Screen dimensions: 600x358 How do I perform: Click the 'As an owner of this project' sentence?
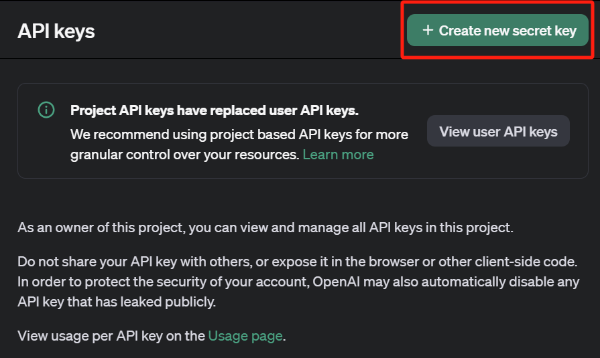click(265, 228)
